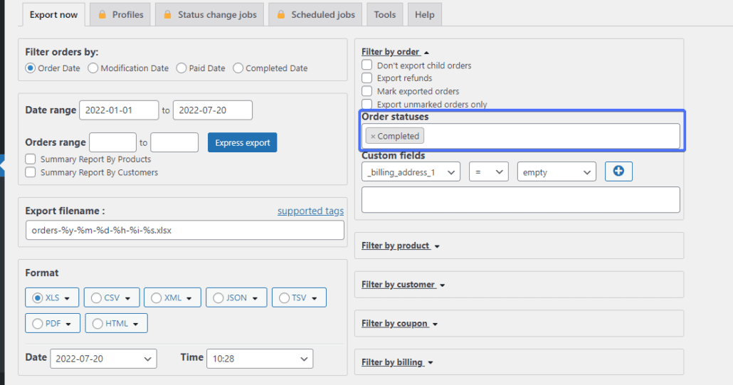Check Mark exported orders
This screenshot has height=385, width=733.
[x=367, y=90]
